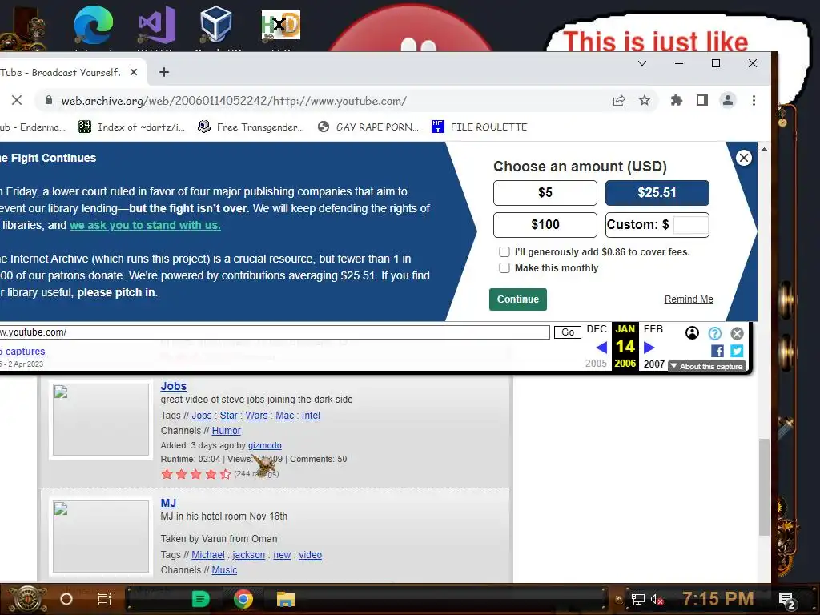Open the Chrome three-dot menu
820x615 pixels.
coord(754,100)
